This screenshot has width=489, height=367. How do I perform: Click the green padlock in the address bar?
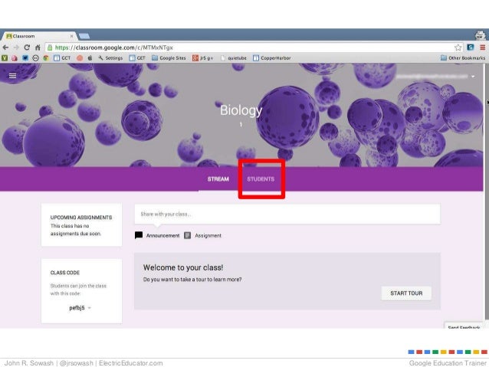click(50, 48)
